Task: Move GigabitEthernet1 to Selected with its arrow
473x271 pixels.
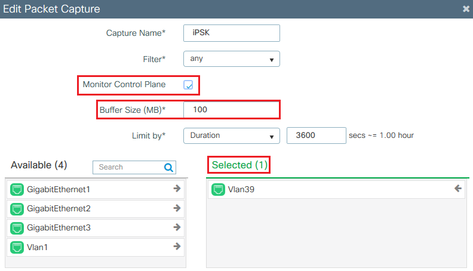Action: click(177, 189)
